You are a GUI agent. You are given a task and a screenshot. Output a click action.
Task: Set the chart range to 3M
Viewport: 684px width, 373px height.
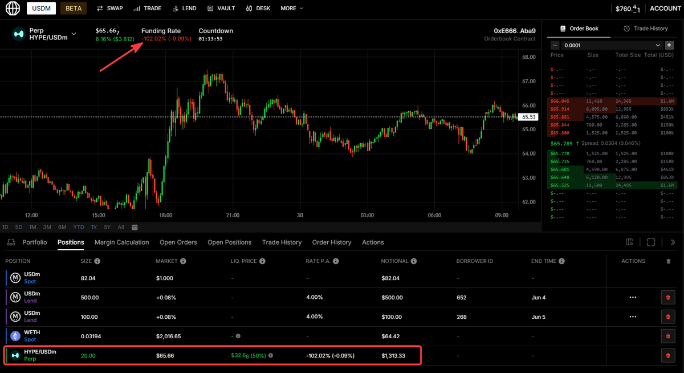coord(47,227)
